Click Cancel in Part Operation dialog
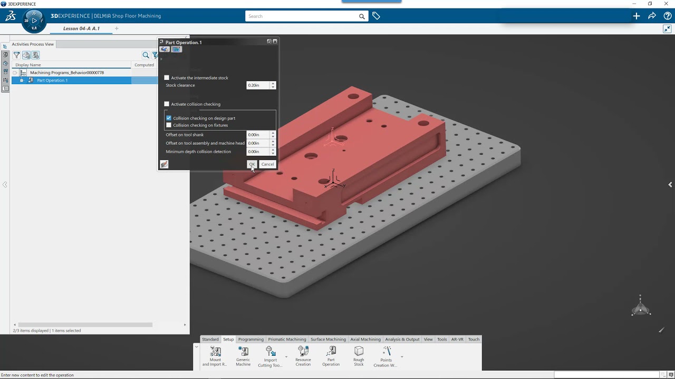 tap(267, 164)
